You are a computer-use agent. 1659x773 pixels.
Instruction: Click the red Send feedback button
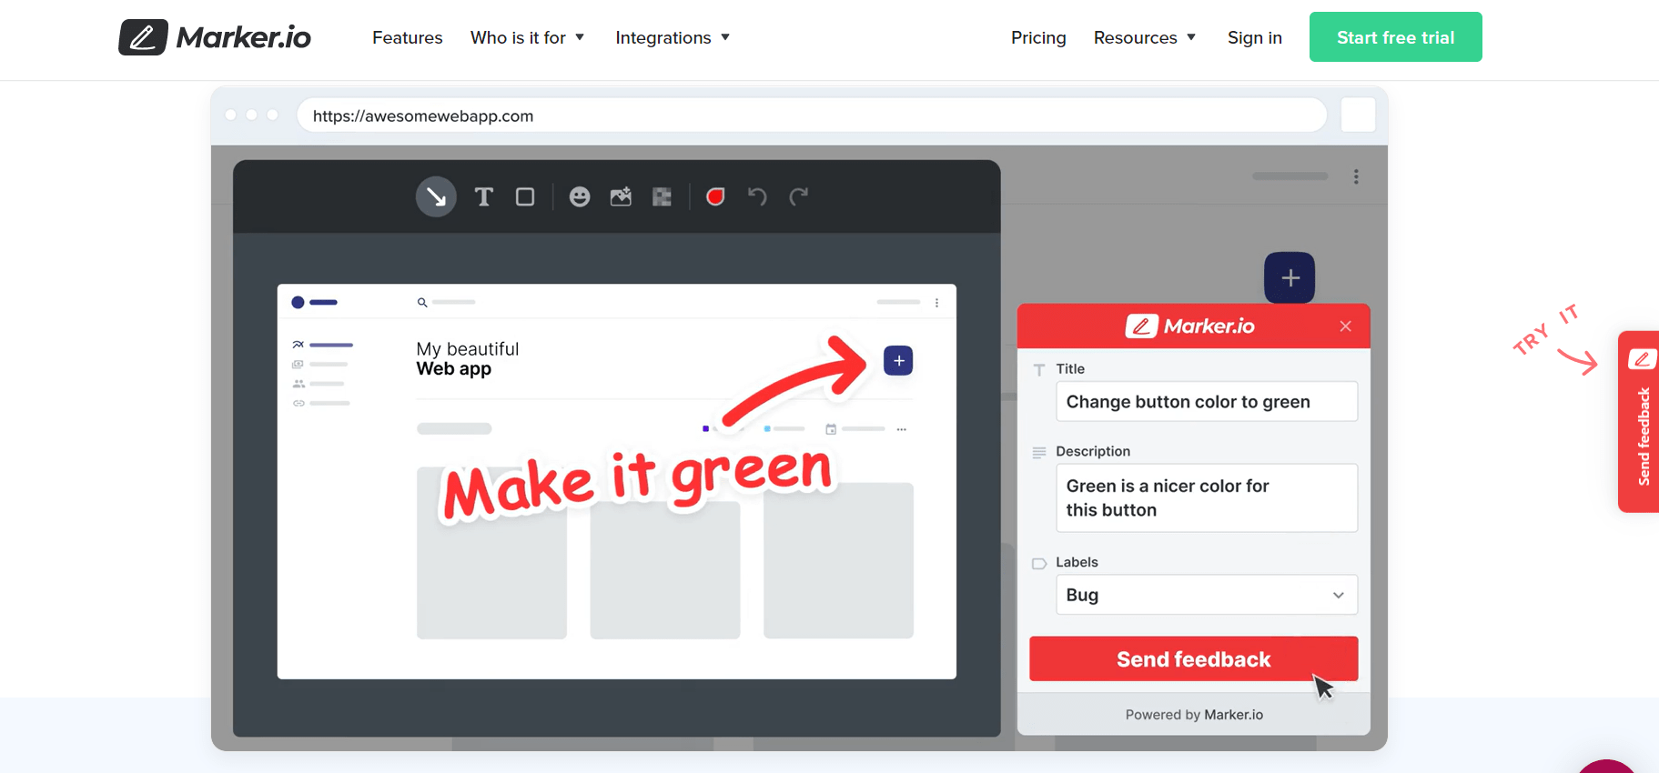point(1193,659)
